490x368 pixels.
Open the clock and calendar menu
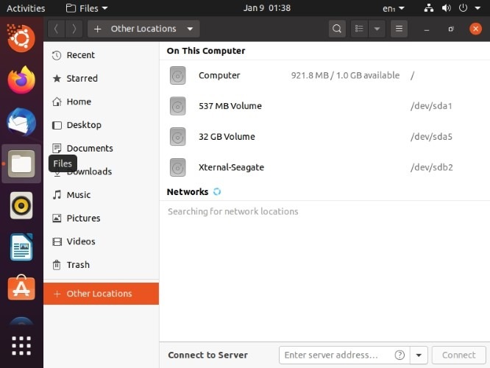click(x=267, y=8)
